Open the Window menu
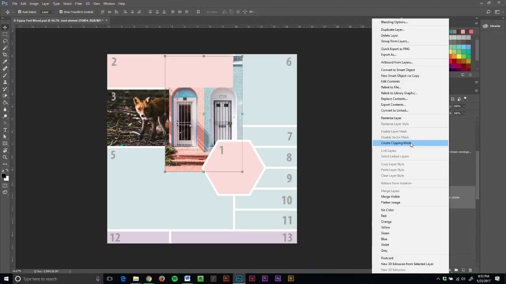506x284 pixels. coord(109,4)
